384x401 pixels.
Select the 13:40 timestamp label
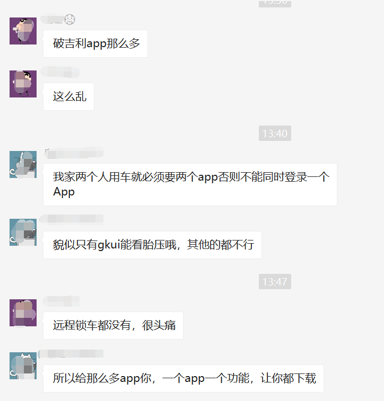(x=275, y=133)
